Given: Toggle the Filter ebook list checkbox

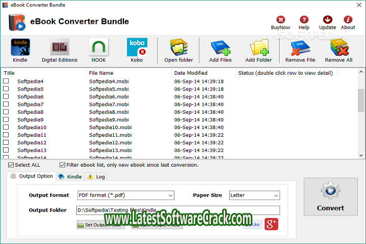Looking at the screenshot, I should pos(62,165).
